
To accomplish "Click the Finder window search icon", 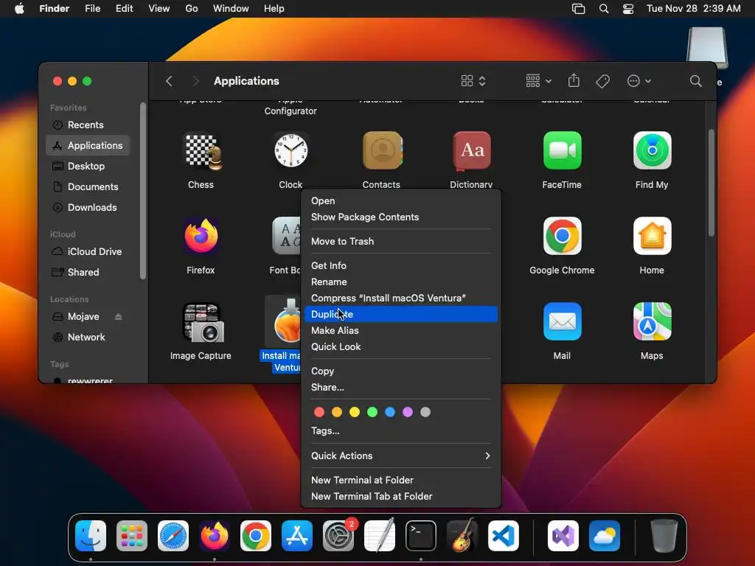I will 695,81.
